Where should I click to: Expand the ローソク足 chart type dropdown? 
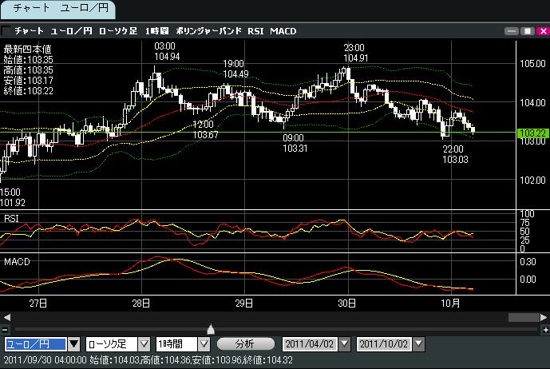[144, 344]
